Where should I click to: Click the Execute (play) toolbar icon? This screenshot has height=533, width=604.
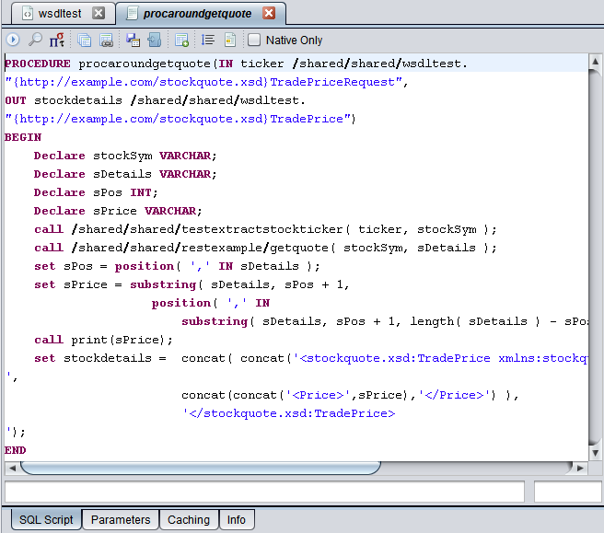click(x=13, y=40)
